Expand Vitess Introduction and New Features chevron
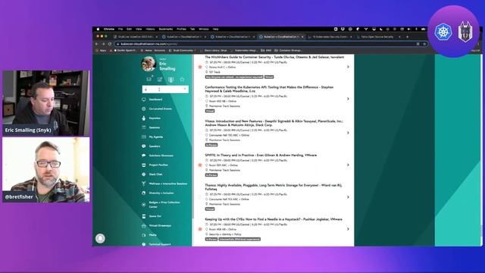This screenshot has width=485, height=273. pos(348,133)
